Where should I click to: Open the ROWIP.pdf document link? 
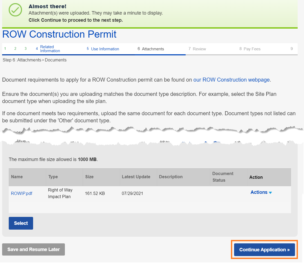click(21, 193)
